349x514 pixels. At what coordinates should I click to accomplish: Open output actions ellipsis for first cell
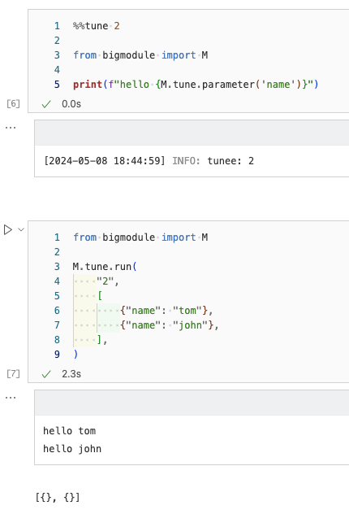[x=11, y=128]
